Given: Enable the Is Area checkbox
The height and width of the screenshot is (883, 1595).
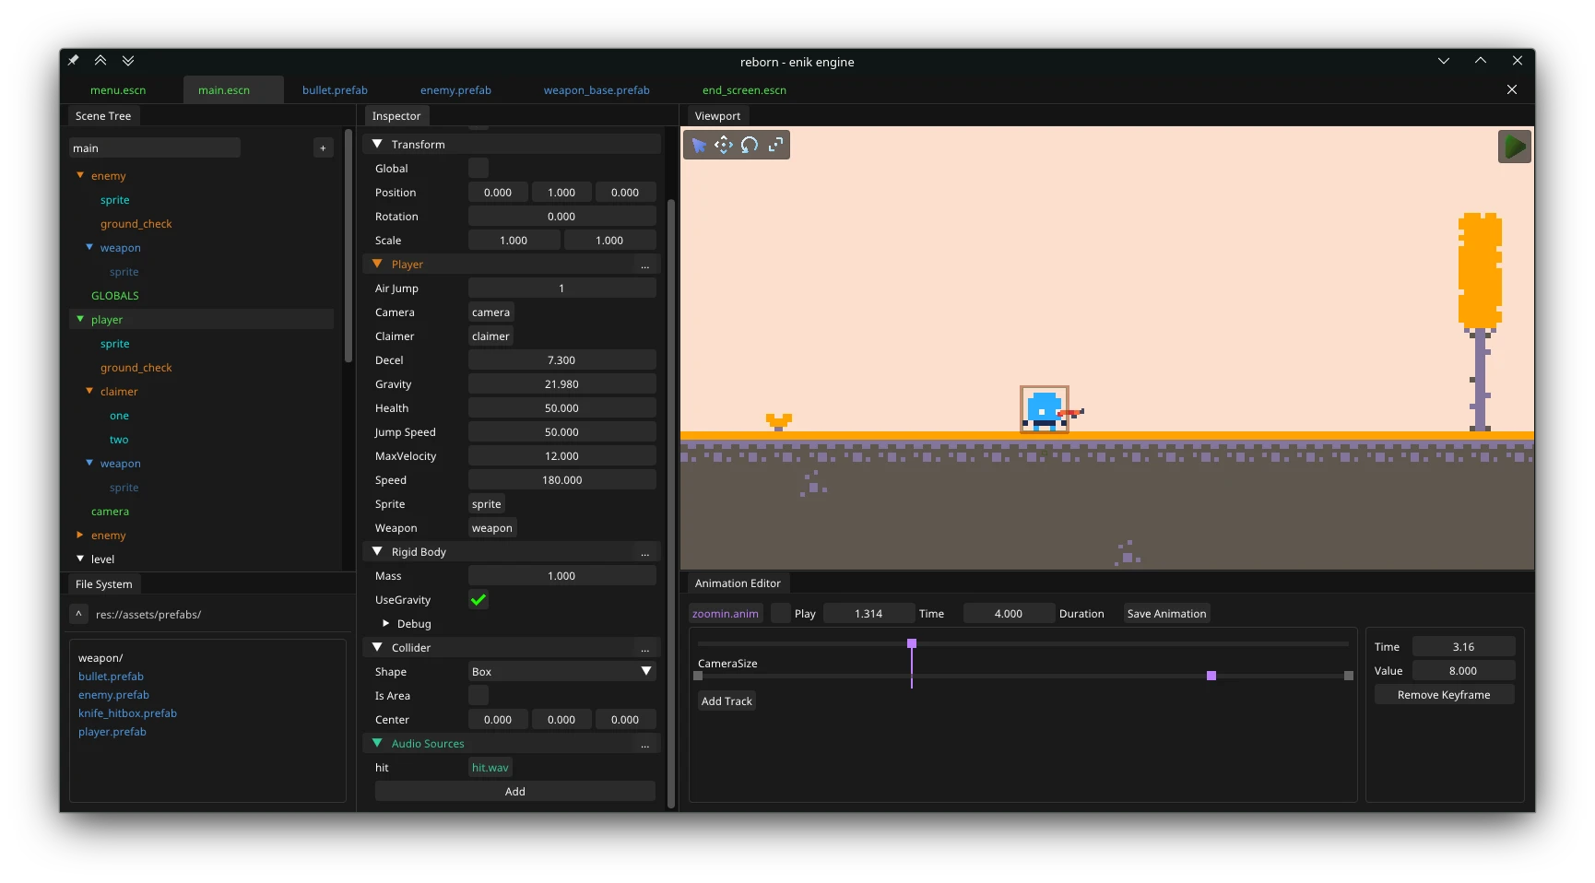Looking at the screenshot, I should pos(478,695).
